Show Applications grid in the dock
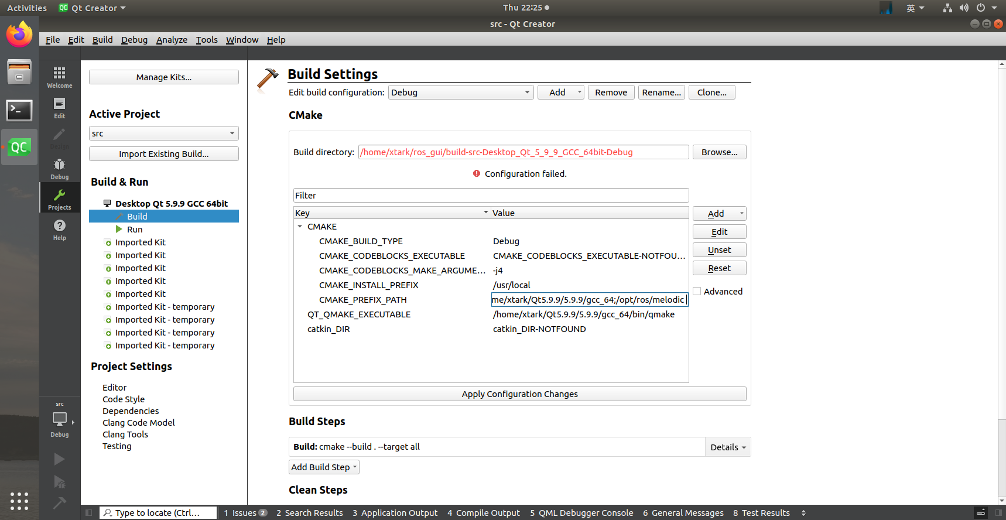The width and height of the screenshot is (1006, 520). tap(19, 501)
